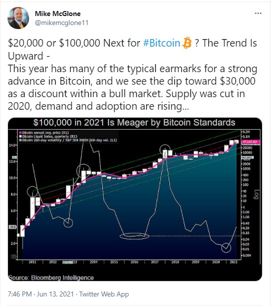271x306 pixels.
Task: Select the pink 47169.00 price tag
Action: click(250, 142)
